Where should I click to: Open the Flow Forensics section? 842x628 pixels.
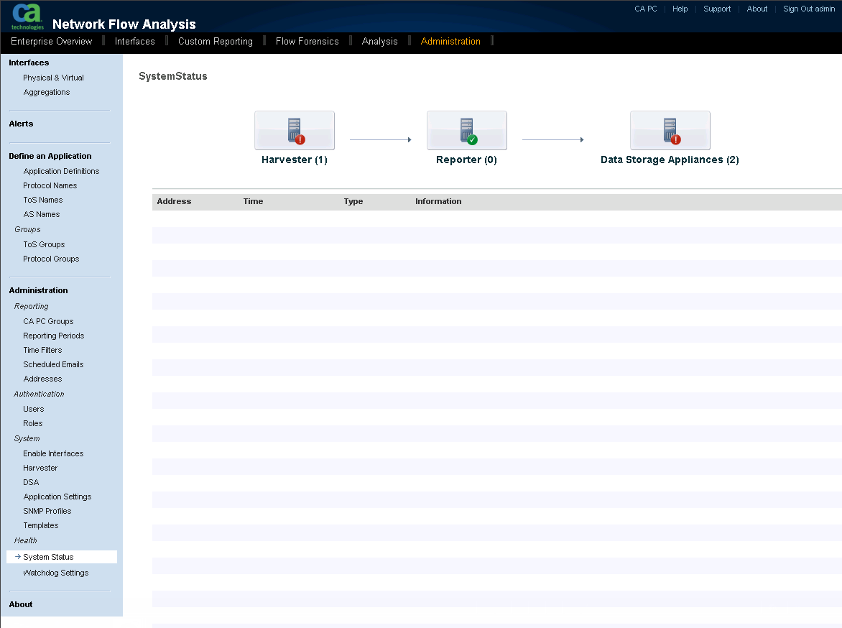point(307,41)
